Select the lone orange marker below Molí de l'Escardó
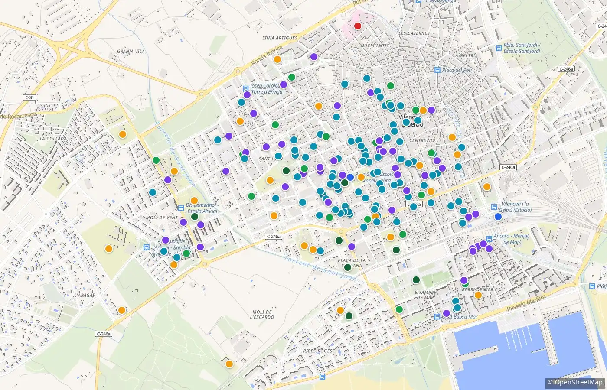Viewport: 607px width, 390px height. [229, 364]
